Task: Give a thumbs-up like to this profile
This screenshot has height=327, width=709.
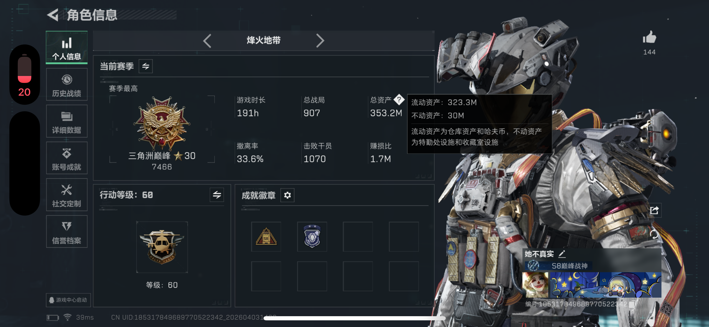Action: point(649,37)
